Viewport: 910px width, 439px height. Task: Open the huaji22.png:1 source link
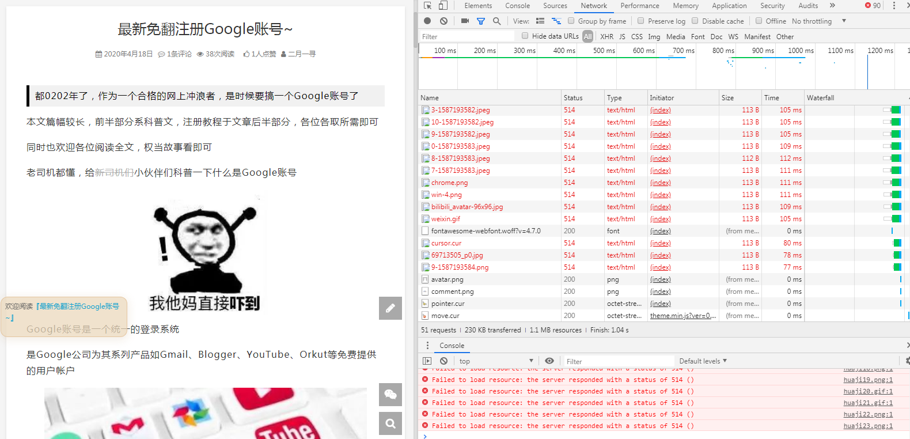(868, 414)
